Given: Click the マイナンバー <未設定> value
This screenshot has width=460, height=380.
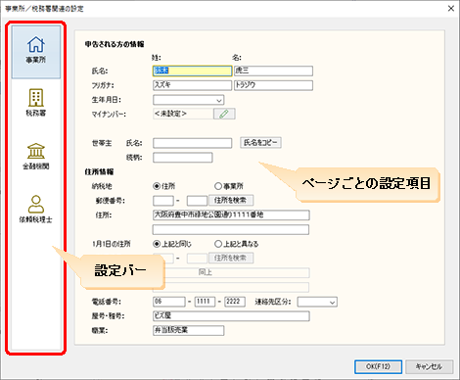Looking at the screenshot, I should point(183,114).
